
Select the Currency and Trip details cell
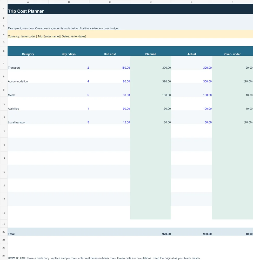click(x=130, y=34)
